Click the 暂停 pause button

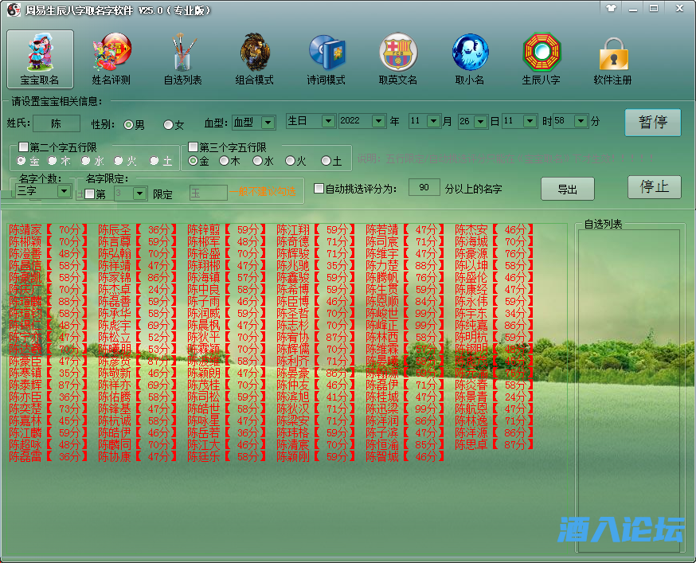coord(653,123)
